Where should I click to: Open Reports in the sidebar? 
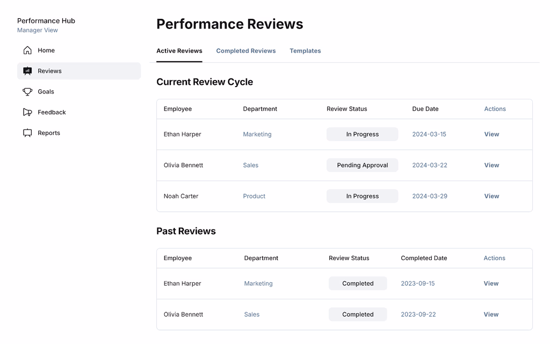point(79,133)
